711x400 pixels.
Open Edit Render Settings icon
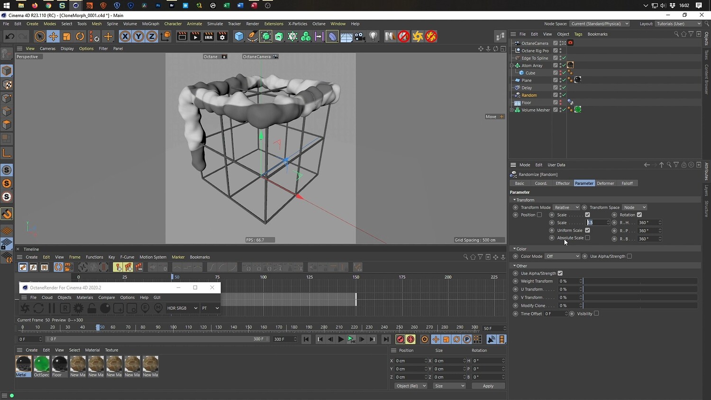(222, 36)
